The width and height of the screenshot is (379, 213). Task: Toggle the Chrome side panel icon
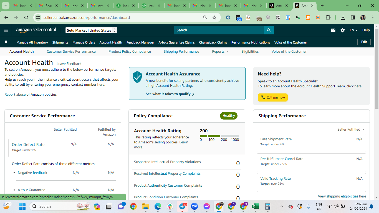(353, 17)
